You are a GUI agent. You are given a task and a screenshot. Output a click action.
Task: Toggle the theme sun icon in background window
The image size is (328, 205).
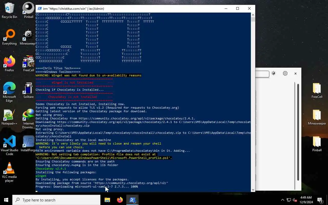tap(273, 73)
